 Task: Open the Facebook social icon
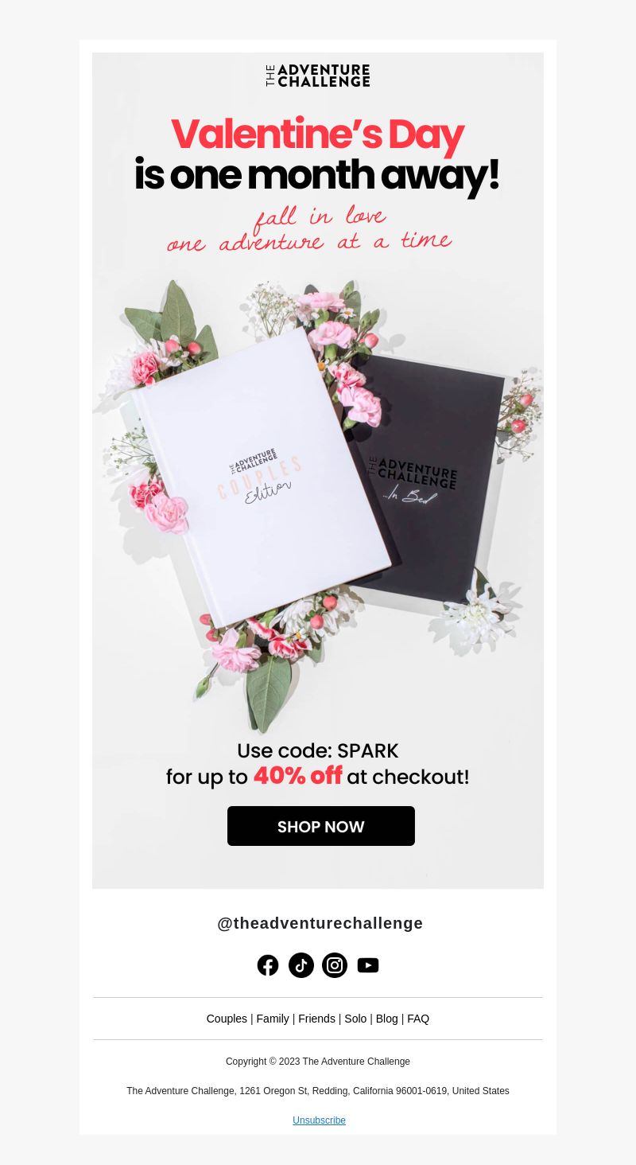click(x=268, y=965)
